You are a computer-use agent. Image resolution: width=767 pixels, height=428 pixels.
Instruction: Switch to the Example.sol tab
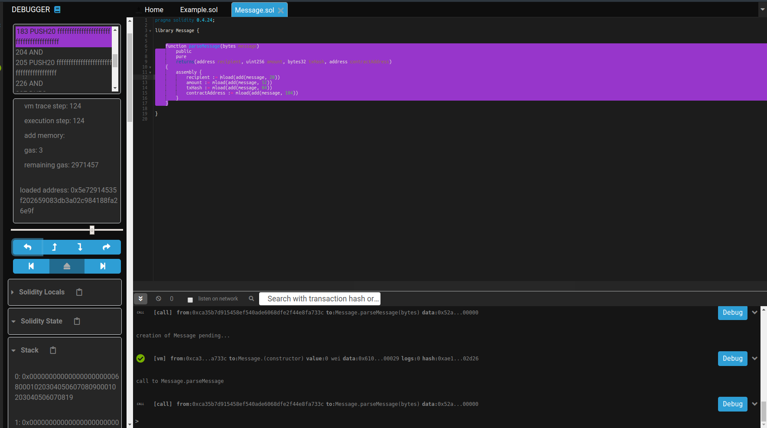tap(199, 9)
